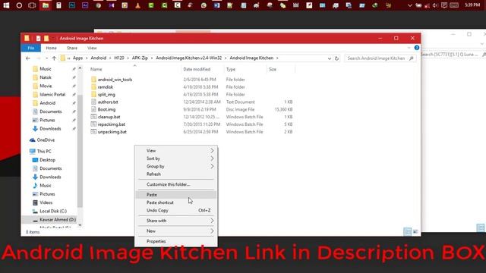Open Properties from the context menu

point(176,241)
